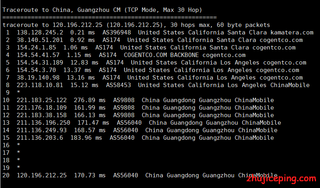Click ChinaMobile at end of hop 8
Screen dimensions: 320x188
click(290, 85)
